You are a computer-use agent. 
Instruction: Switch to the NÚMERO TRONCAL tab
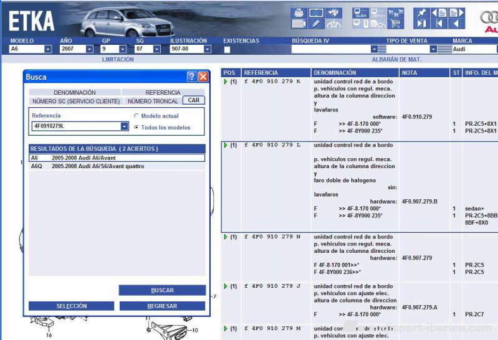coord(153,101)
